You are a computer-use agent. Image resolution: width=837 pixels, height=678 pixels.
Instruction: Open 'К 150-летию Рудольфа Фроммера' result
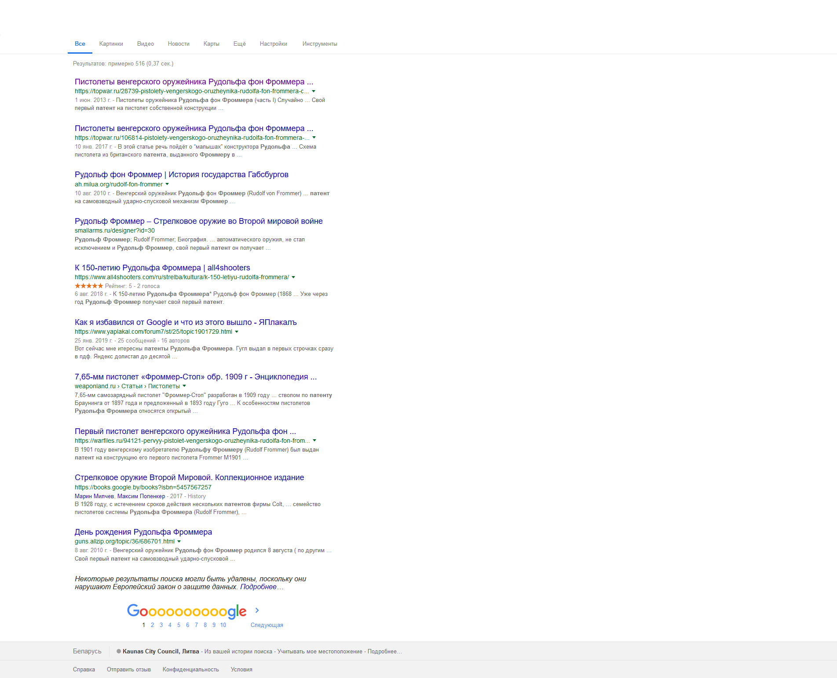(162, 268)
